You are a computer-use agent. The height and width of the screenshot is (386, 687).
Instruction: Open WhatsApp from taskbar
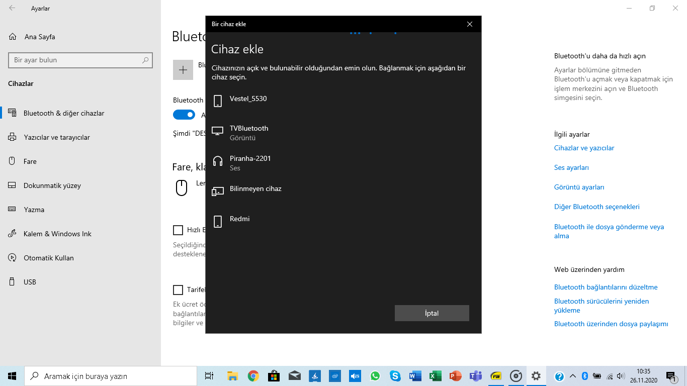[375, 376]
